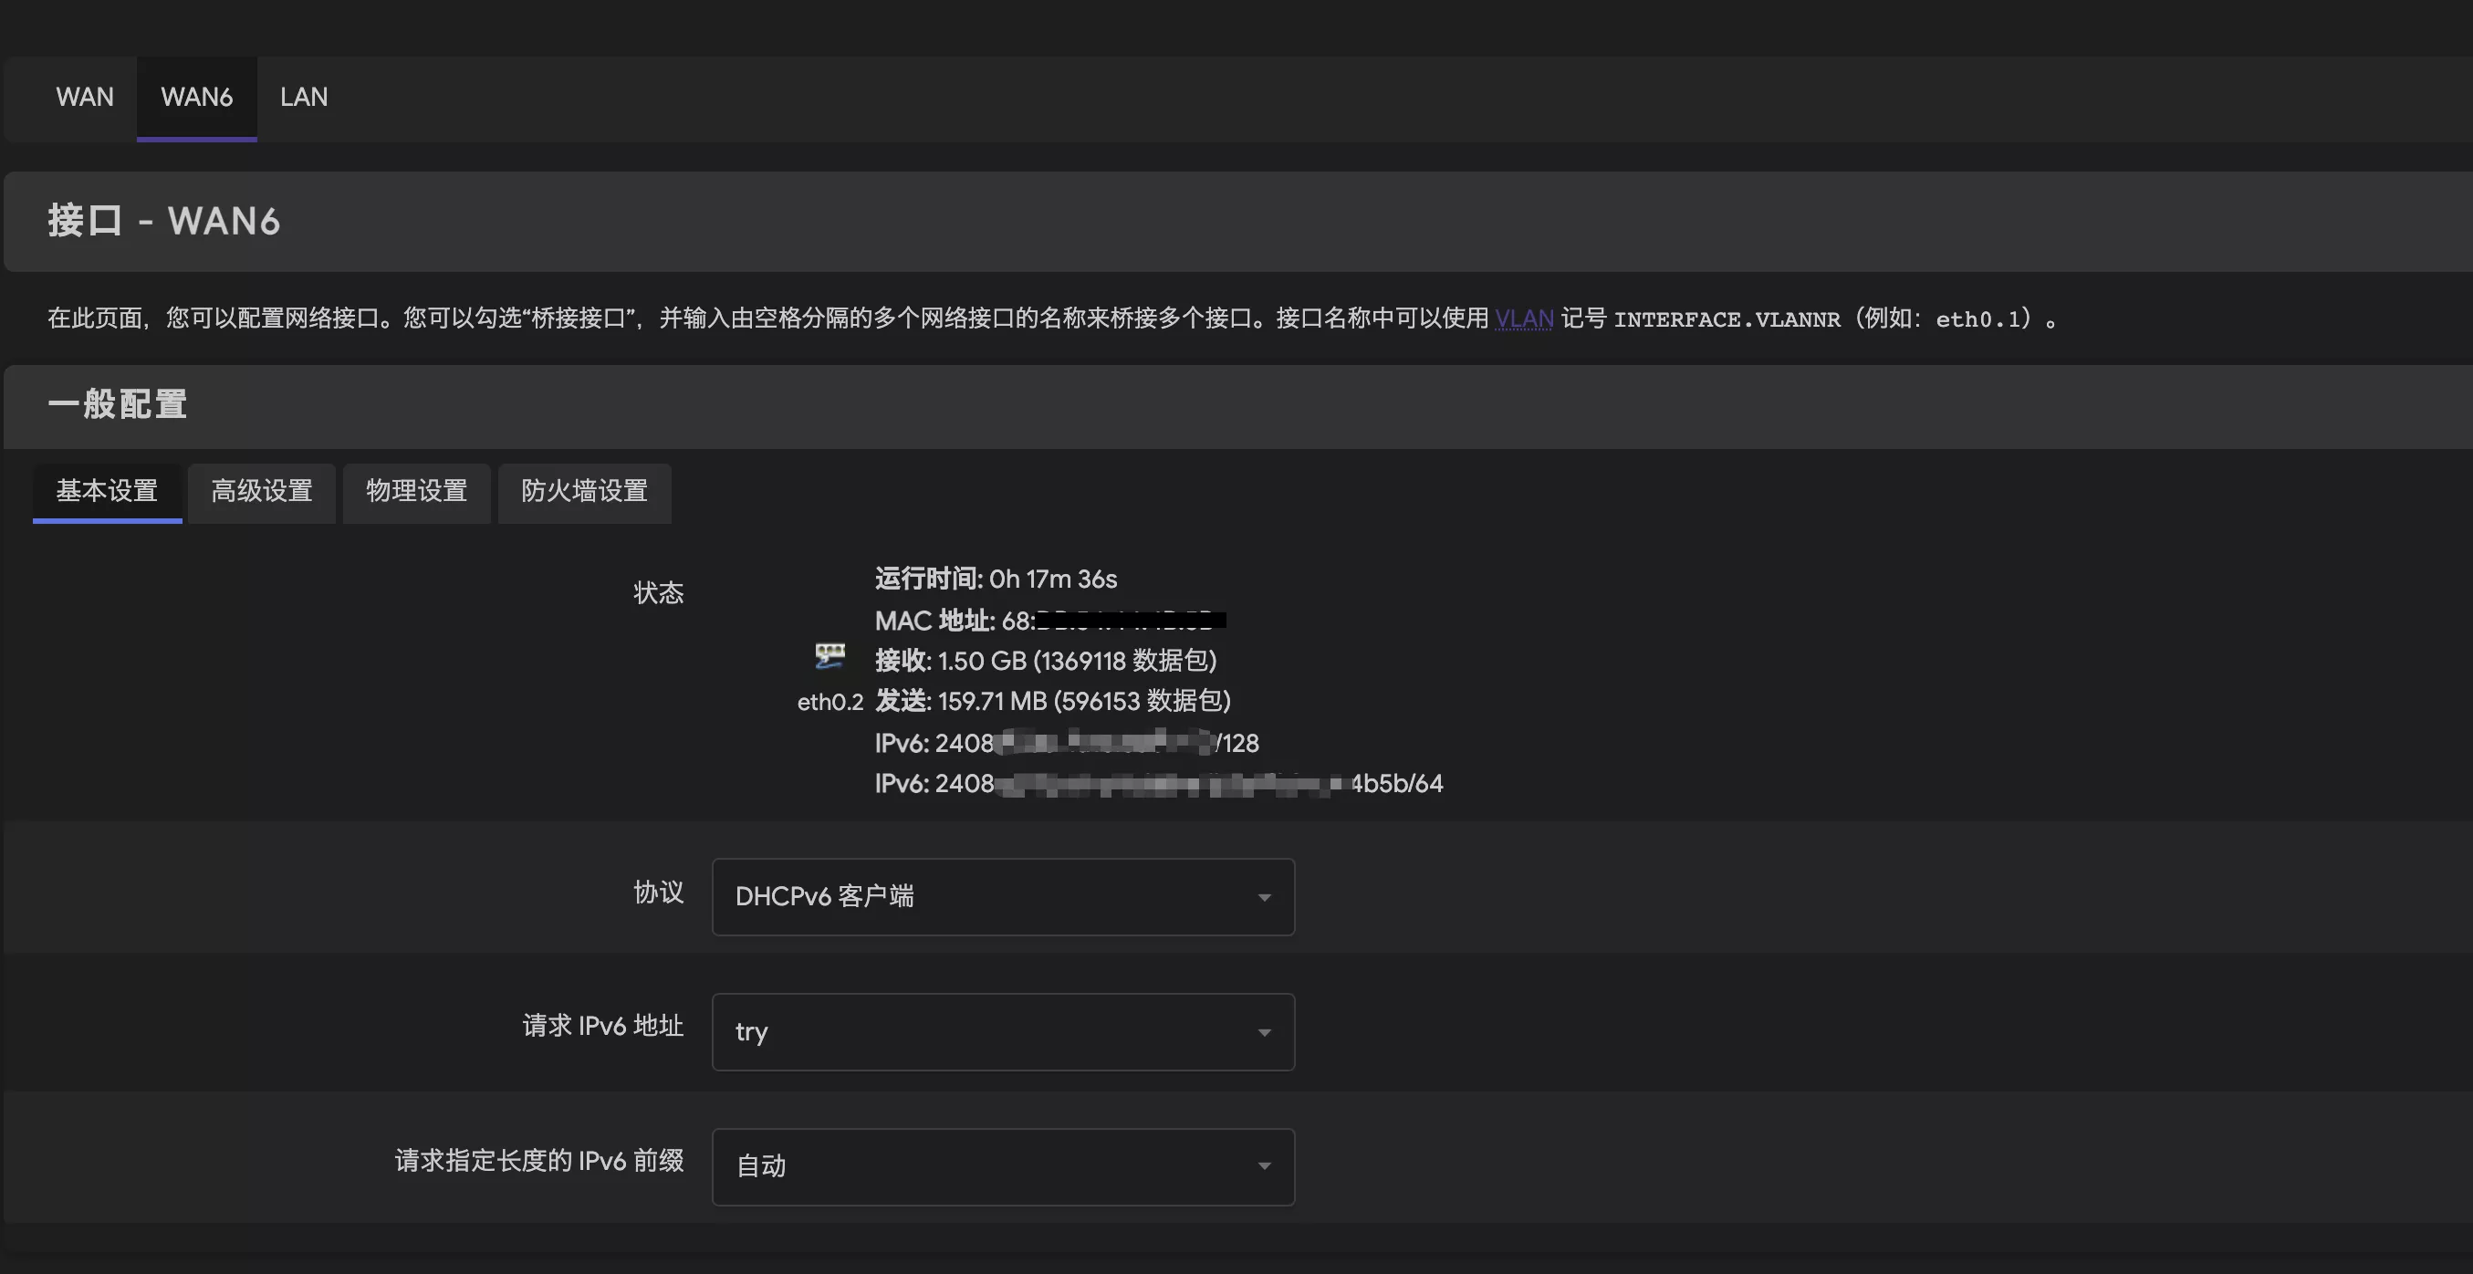Open the 协议 DHCPv6 客户端 dropdown

coord(1002,897)
